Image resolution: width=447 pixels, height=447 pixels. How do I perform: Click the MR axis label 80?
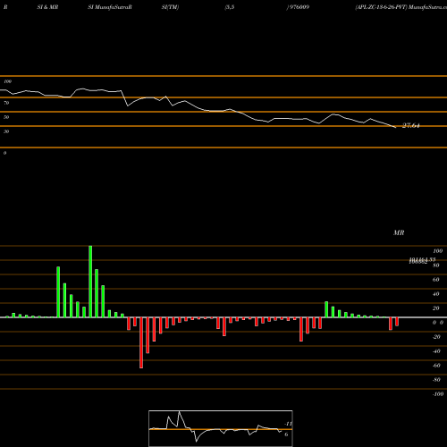point(435,266)
